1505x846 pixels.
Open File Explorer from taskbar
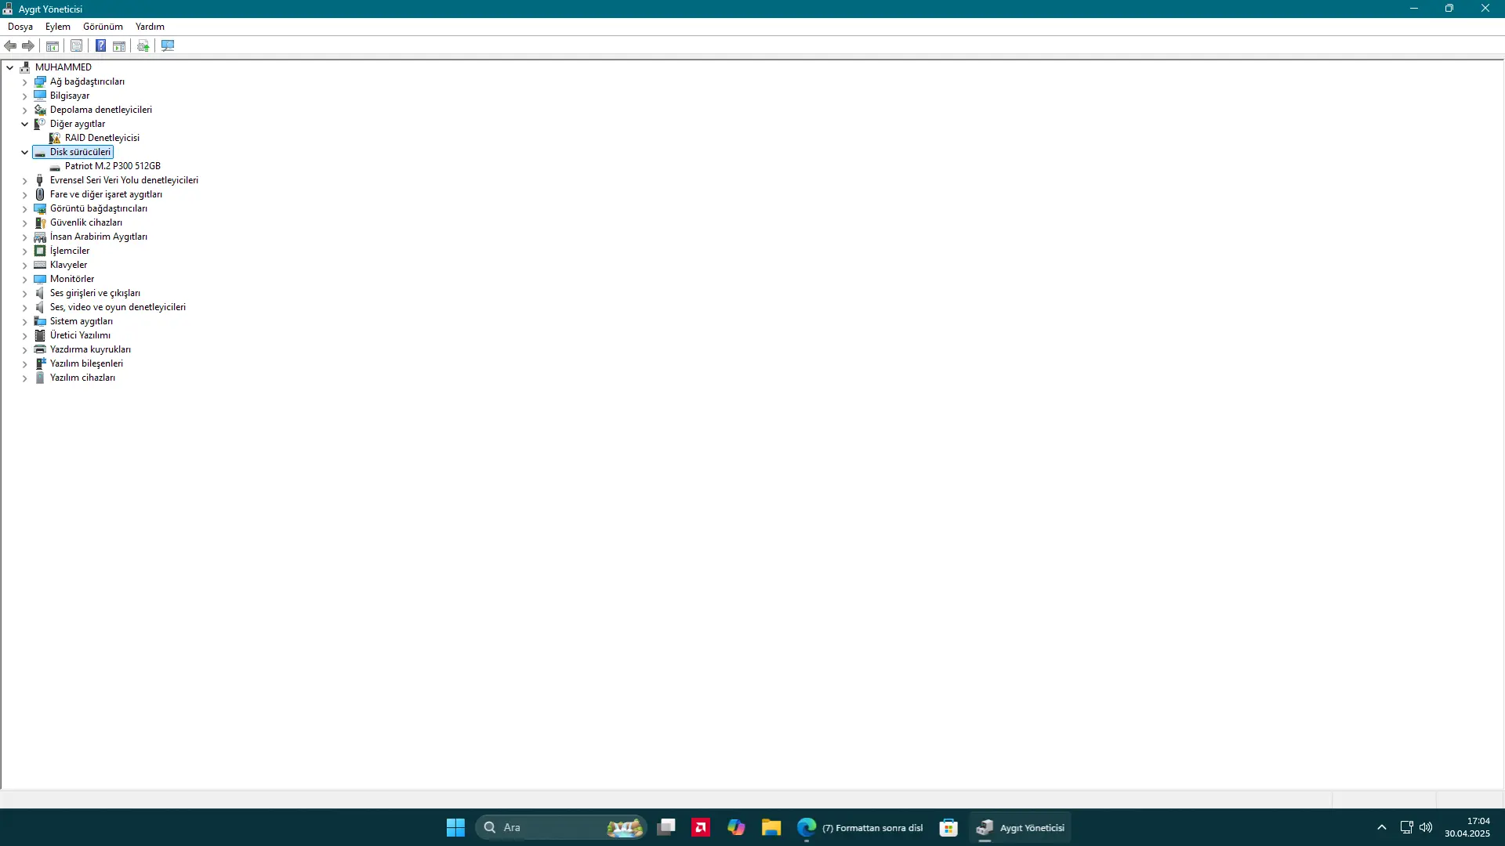[x=771, y=827]
